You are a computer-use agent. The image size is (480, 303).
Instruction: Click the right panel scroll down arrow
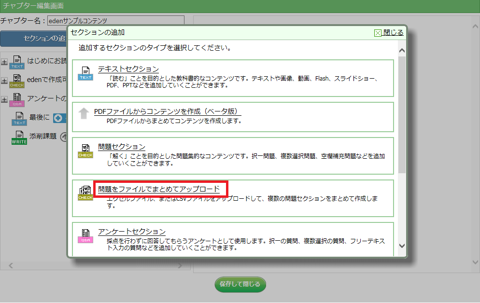click(475, 262)
